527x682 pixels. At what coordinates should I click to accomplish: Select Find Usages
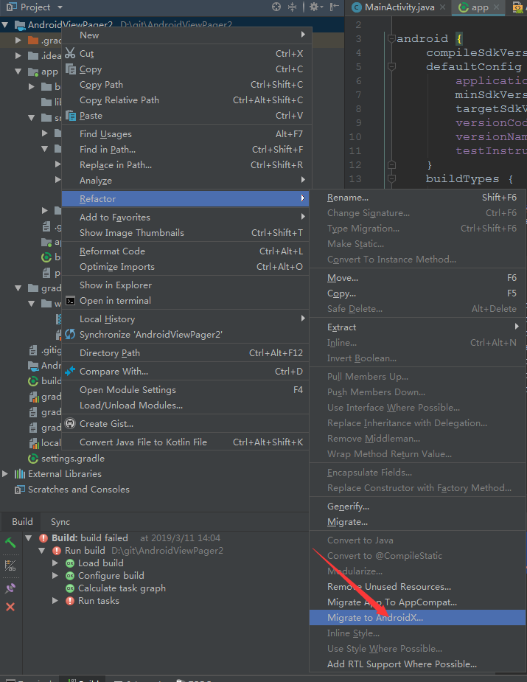(187, 134)
